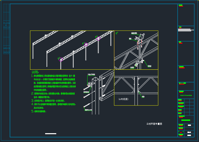This screenshot has width=199, height=142.
Task: Select the (A向视图) view label
Action: [123, 99]
